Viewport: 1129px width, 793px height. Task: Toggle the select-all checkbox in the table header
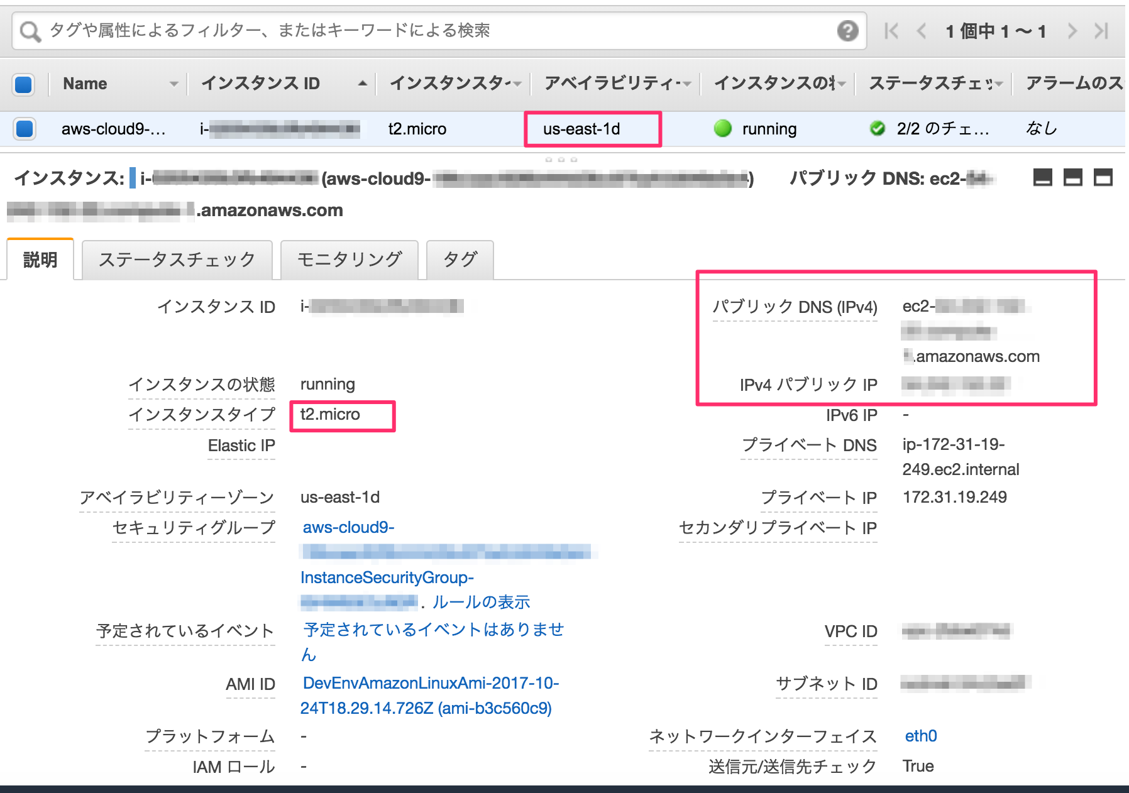(24, 84)
